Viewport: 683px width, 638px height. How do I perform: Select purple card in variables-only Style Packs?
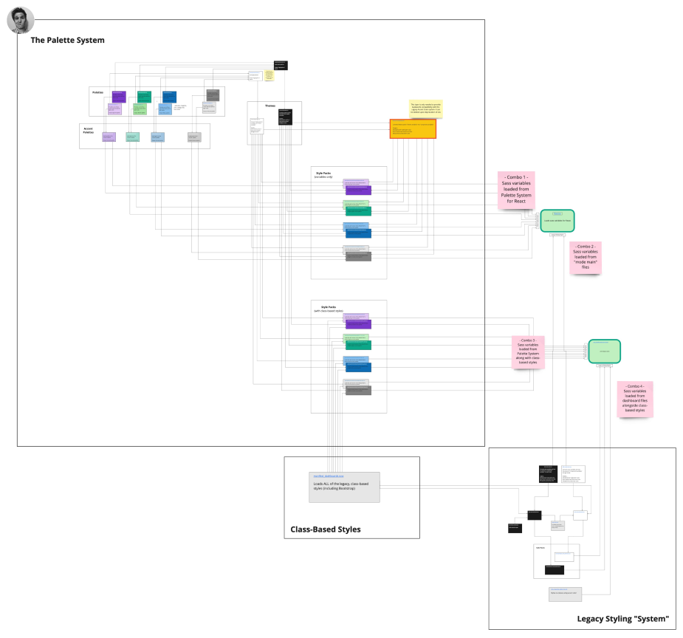(x=358, y=190)
